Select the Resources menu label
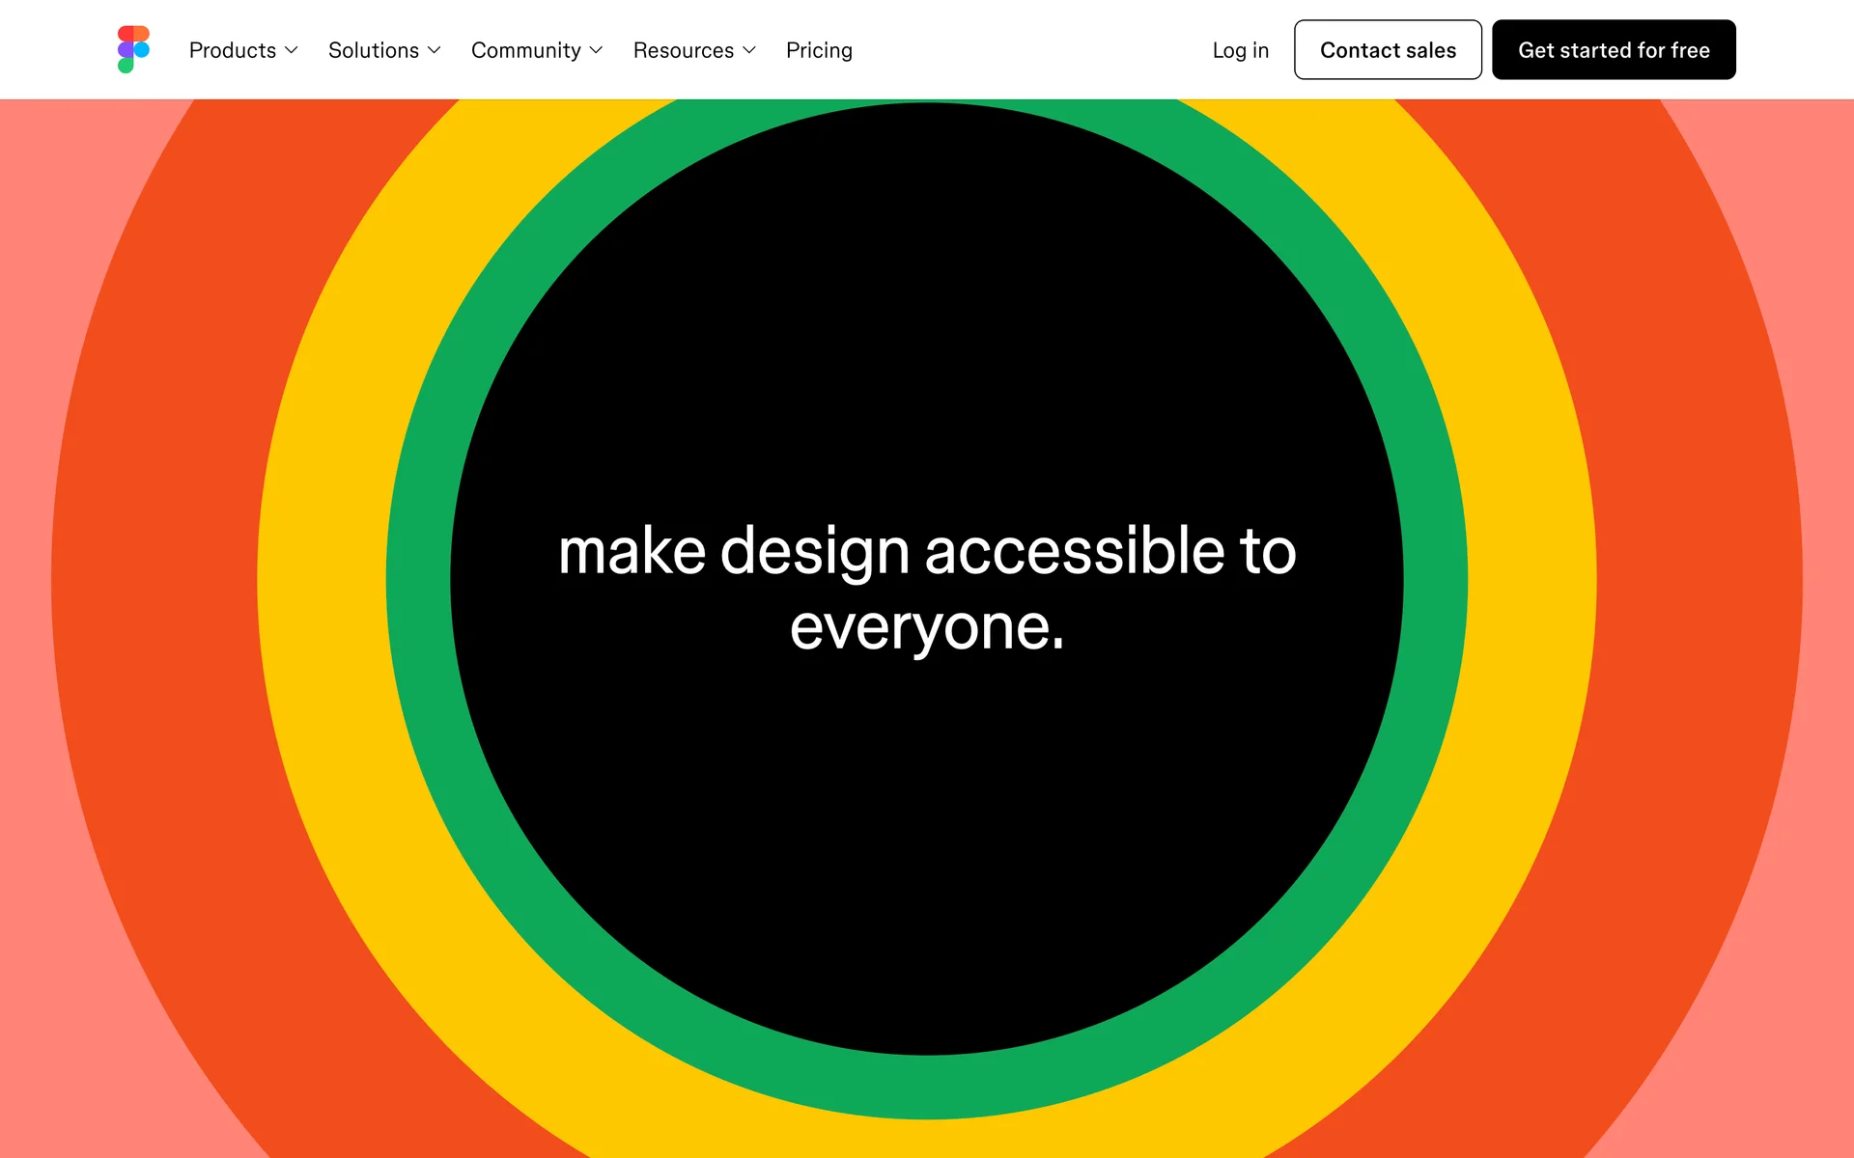This screenshot has width=1854, height=1158. [684, 50]
